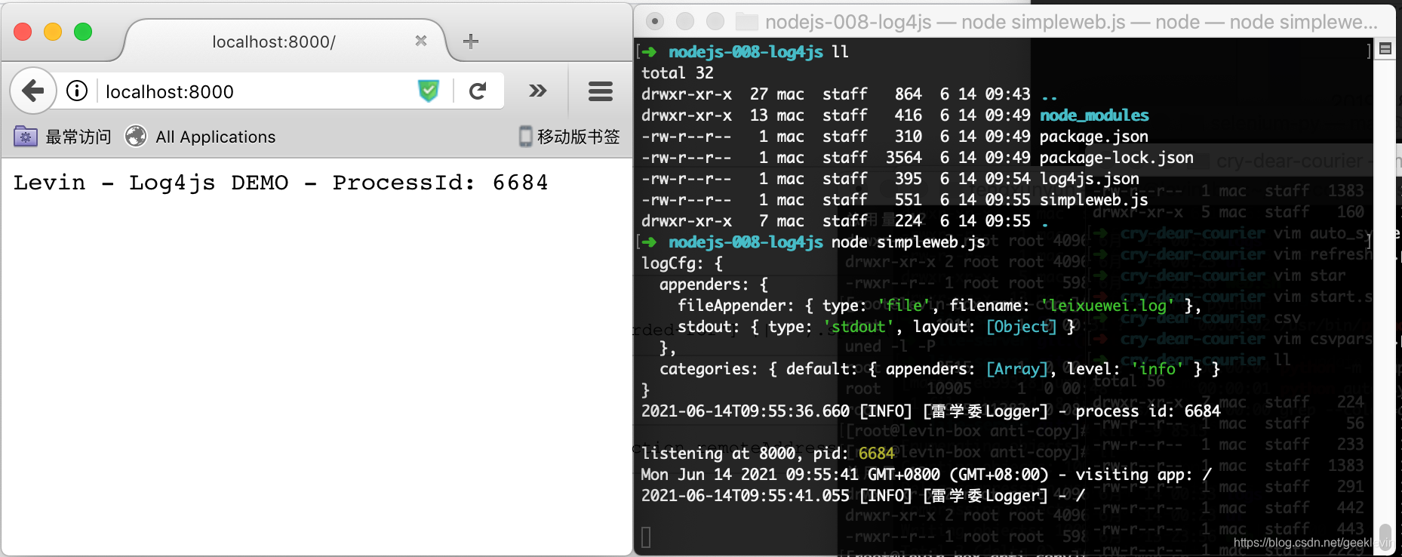The width and height of the screenshot is (1402, 557).
Task: Click 'logCfg: {' line in terminal
Action: point(682,263)
